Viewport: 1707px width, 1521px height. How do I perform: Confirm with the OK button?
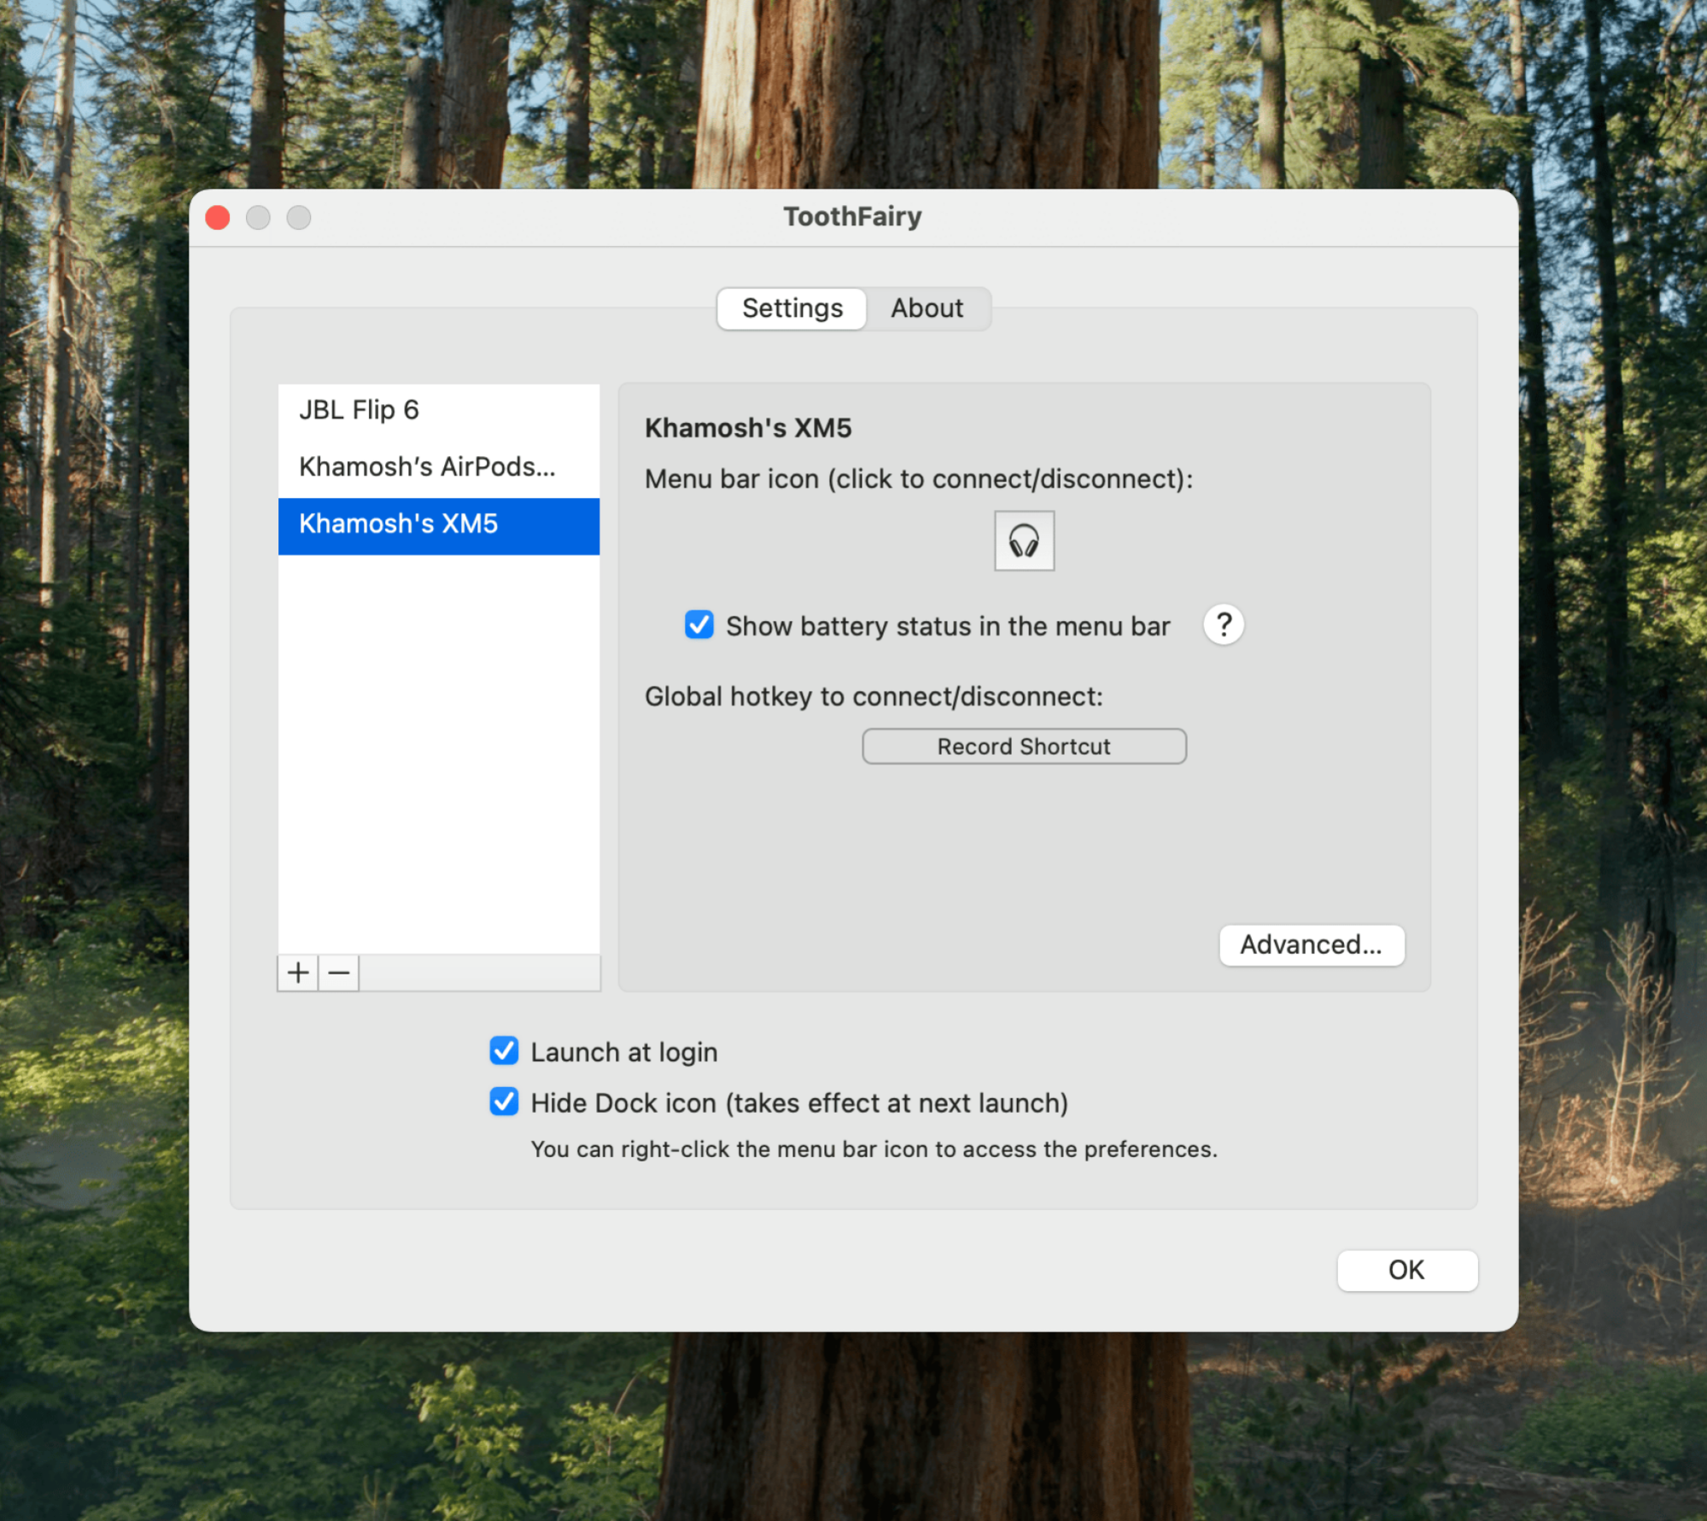(x=1406, y=1270)
